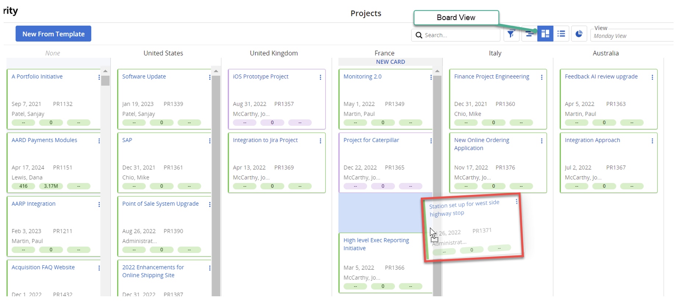Select the Board View icon

[x=545, y=34]
